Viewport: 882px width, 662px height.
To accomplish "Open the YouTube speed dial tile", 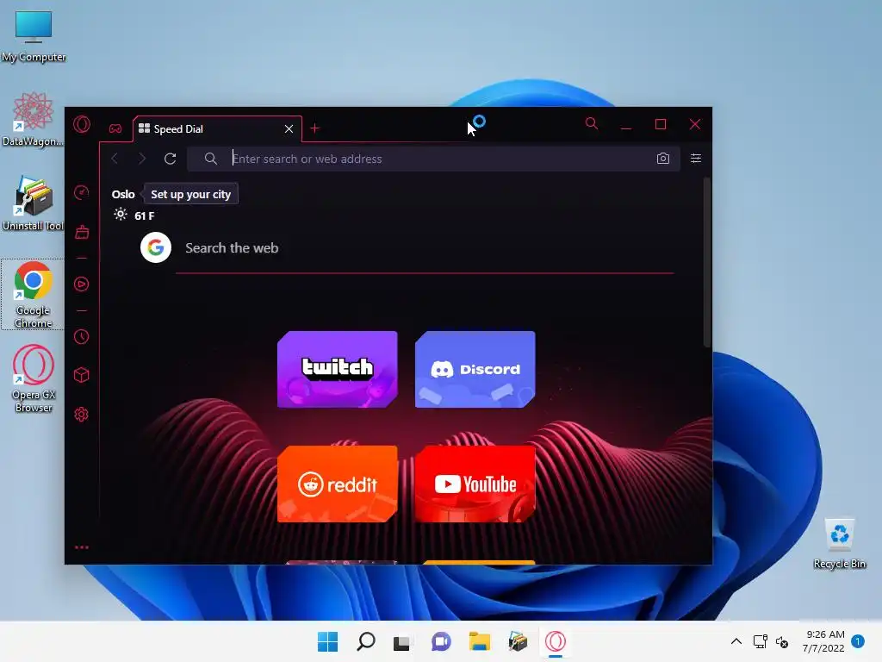I will click(475, 484).
